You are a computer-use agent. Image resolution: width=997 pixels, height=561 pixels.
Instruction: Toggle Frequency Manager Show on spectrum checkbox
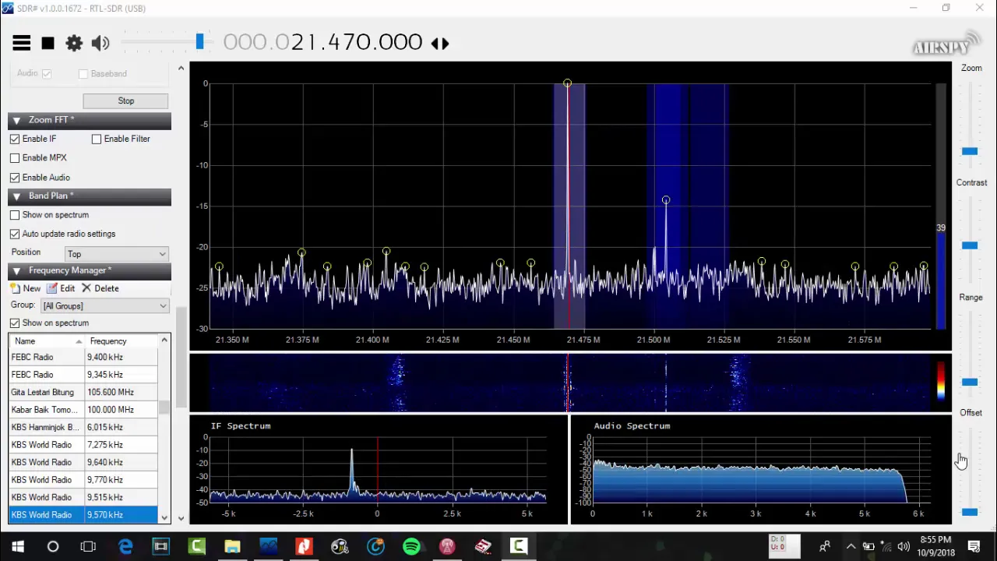15,323
